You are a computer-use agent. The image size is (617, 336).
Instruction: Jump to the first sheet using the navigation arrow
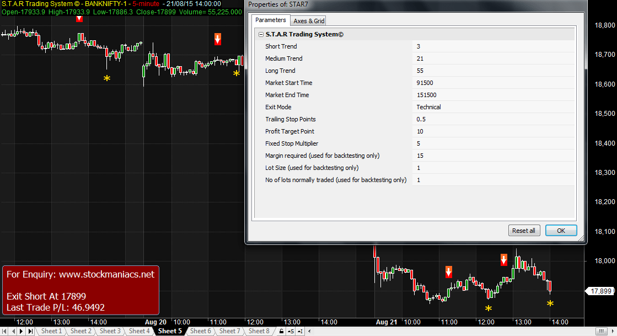click(6, 331)
